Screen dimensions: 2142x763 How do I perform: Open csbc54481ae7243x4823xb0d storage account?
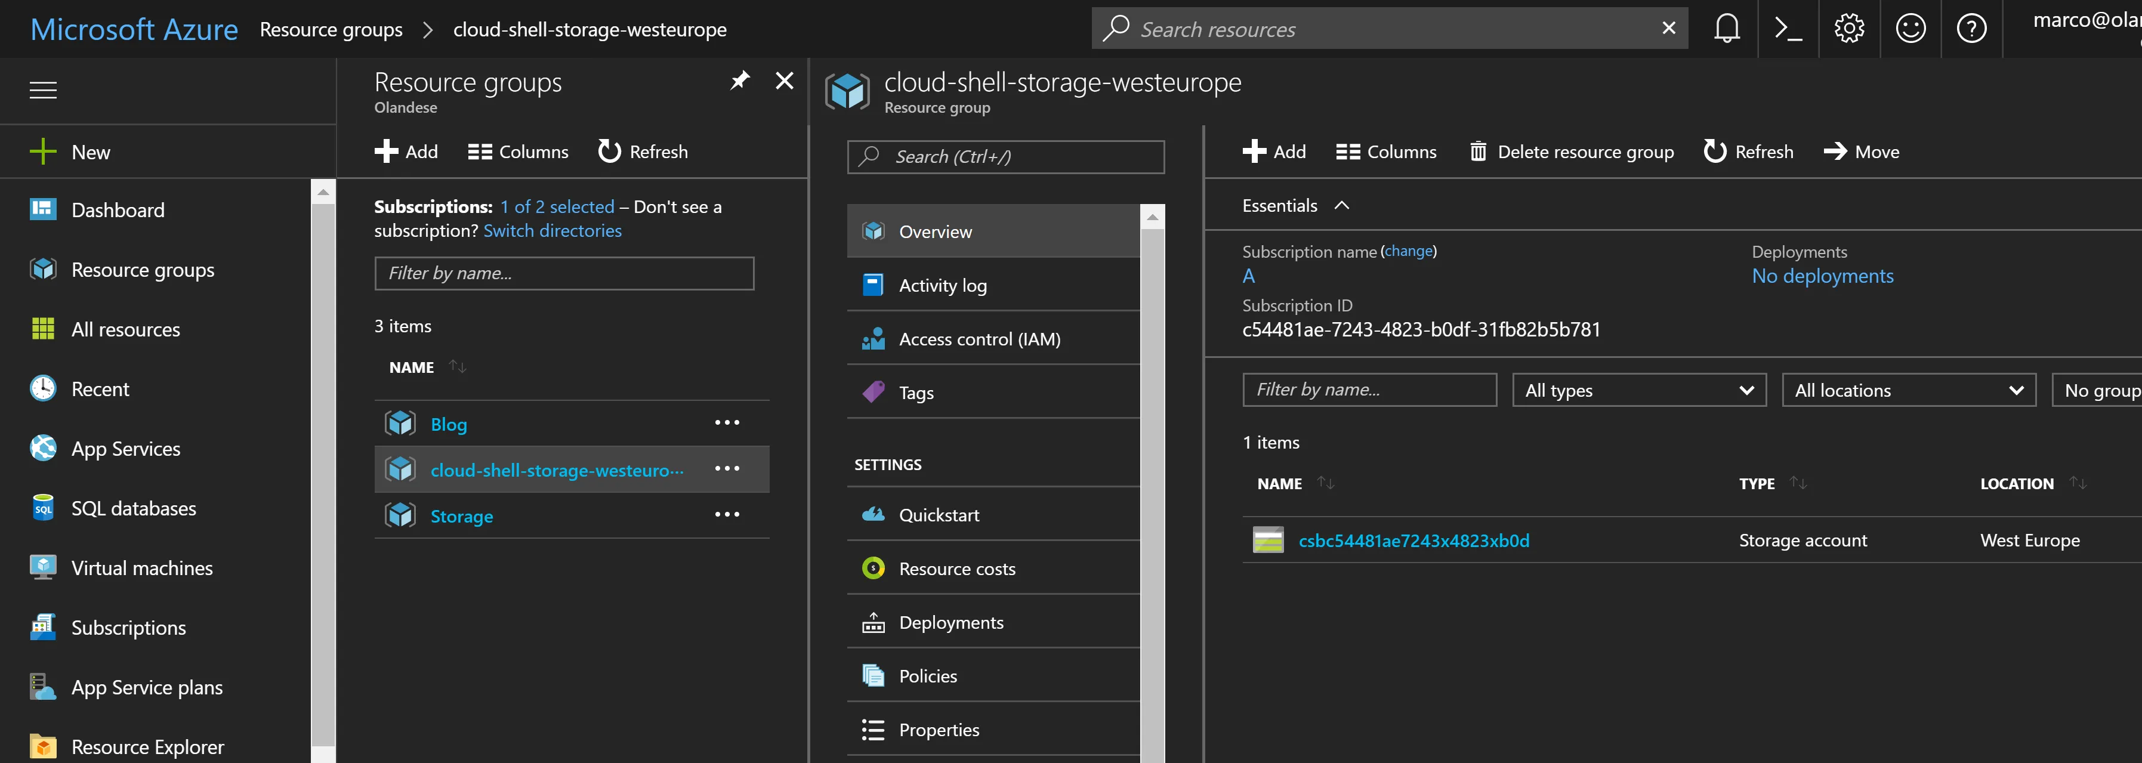coord(1413,540)
